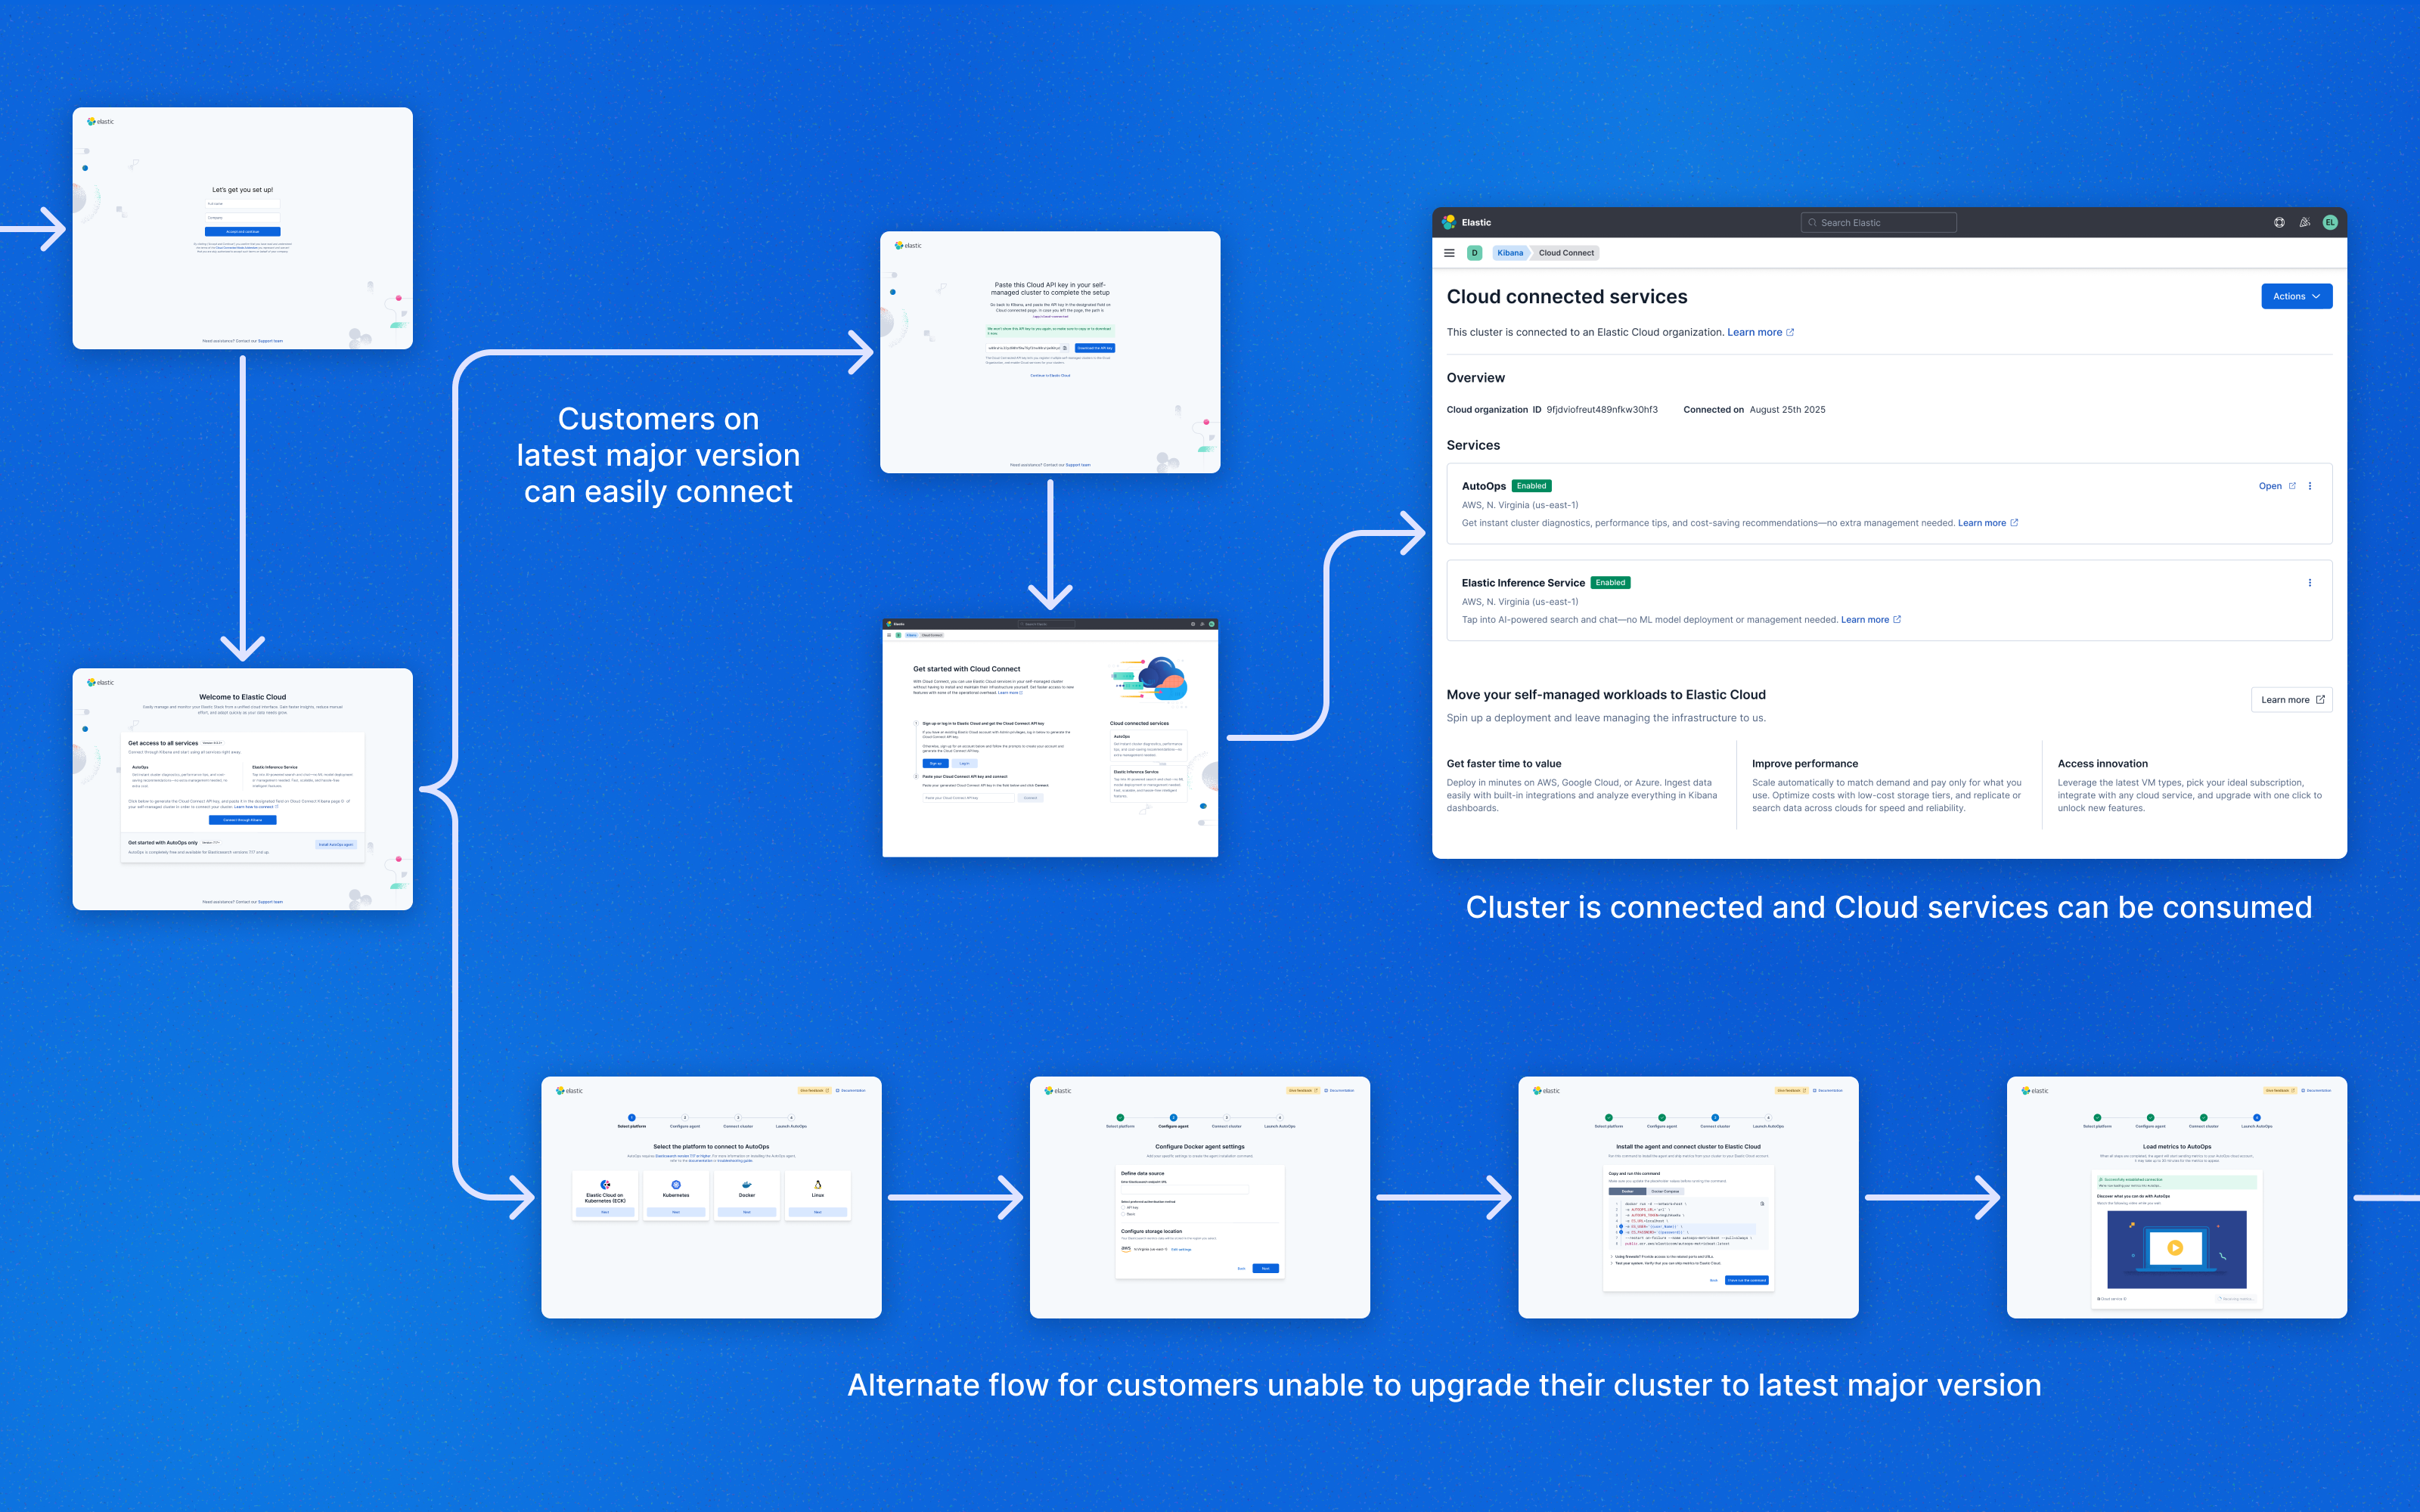Viewport: 2420px width, 1512px height.
Task: Click Next on the Elastic Cloud on Kubernetes card
Action: point(605,1212)
